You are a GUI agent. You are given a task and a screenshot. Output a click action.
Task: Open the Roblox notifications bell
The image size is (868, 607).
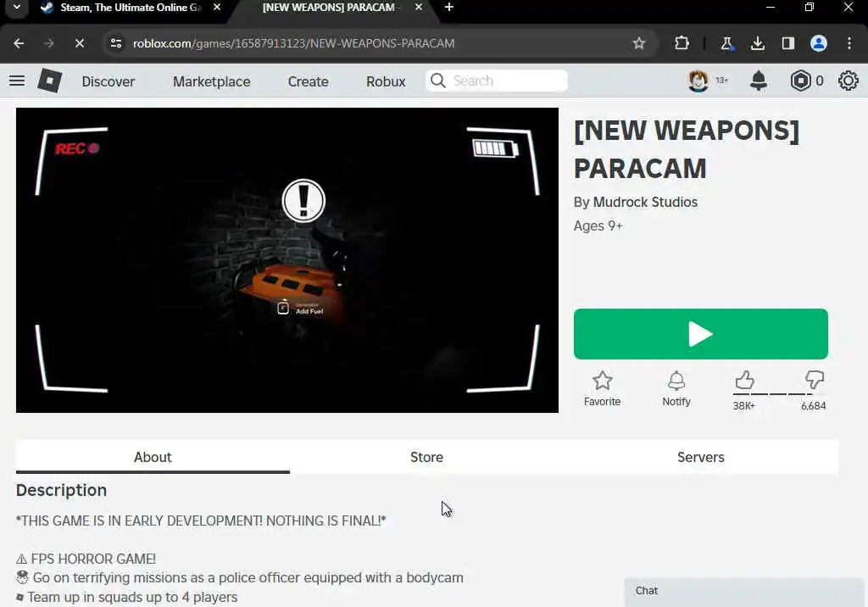tap(759, 81)
